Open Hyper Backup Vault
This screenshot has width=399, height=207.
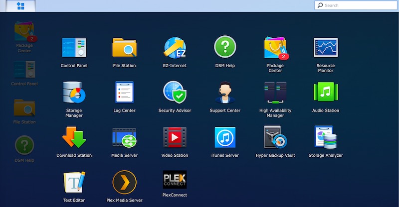[275, 137]
